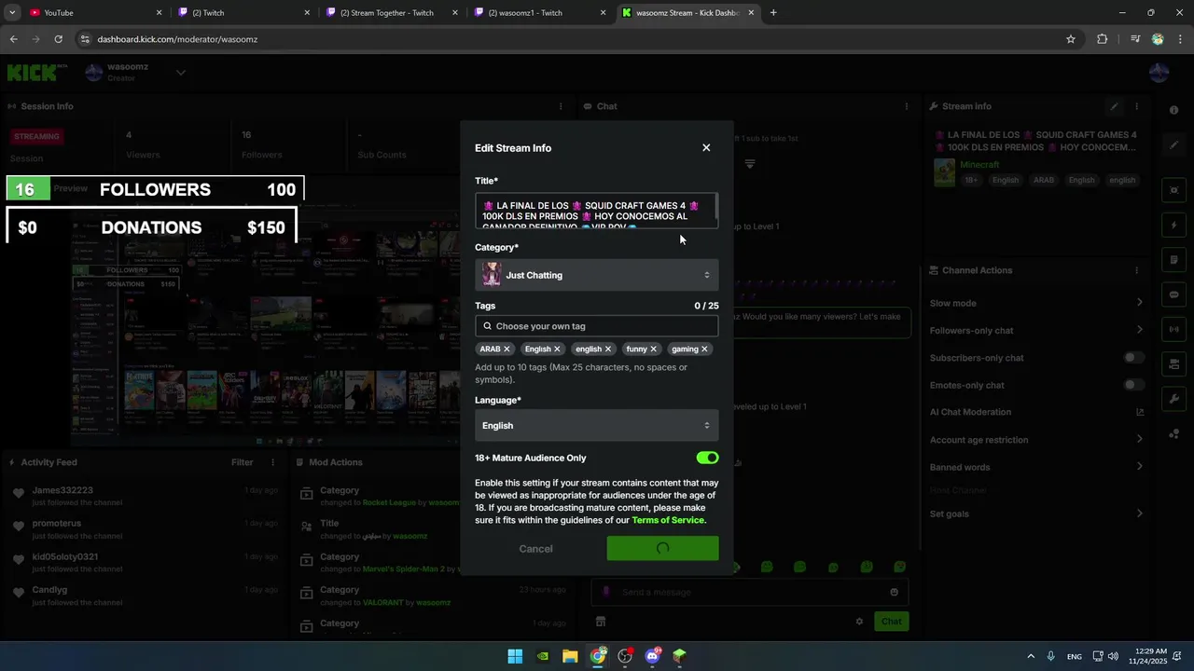Click the Cancel button
The image size is (1194, 671).
click(x=535, y=549)
